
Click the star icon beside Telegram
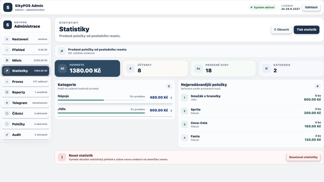coord(7,103)
